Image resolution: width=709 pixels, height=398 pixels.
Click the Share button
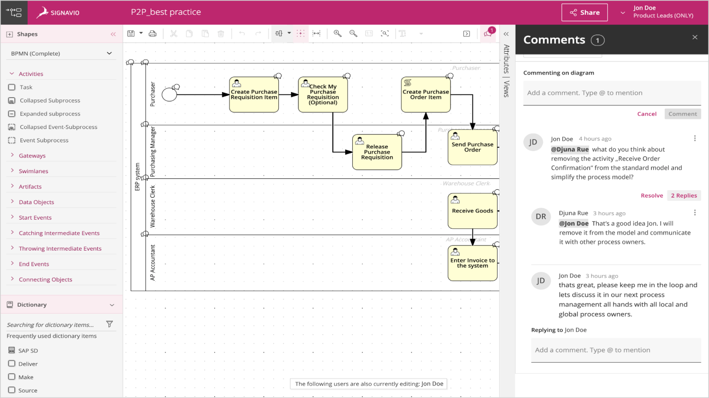point(584,12)
